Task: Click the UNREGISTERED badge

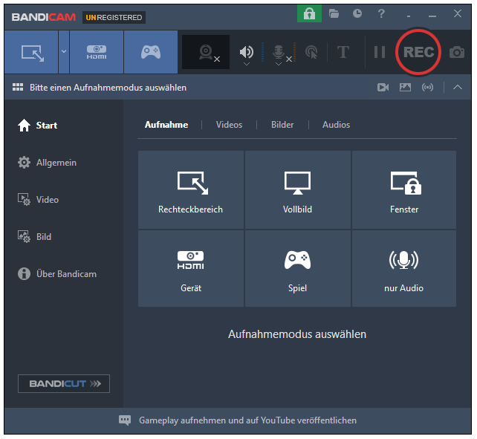Action: coord(114,17)
